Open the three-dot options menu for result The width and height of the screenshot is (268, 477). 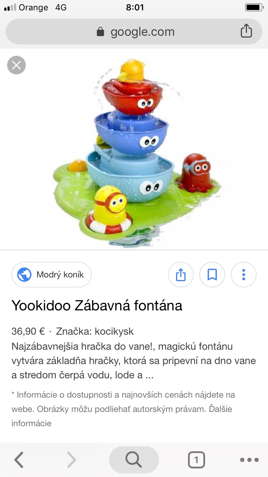pos(244,275)
